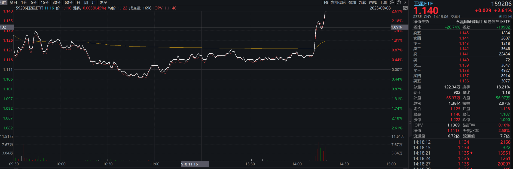Click 净值走势 link in quote panel
The image size is (513, 169).
(421, 22)
